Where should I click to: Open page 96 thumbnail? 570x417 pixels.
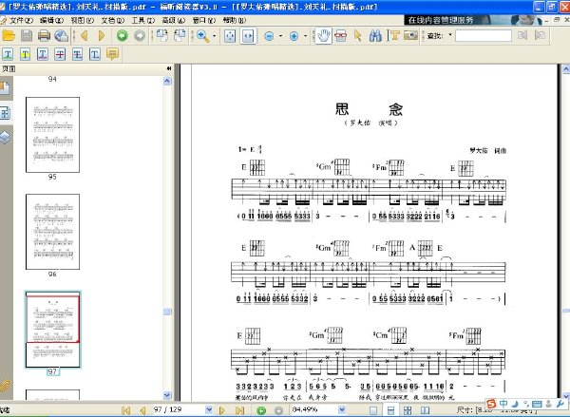coord(52,232)
